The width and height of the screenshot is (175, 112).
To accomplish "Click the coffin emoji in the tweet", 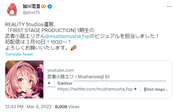I will [73, 48].
